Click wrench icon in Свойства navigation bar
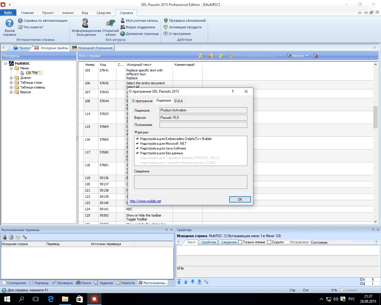The height and width of the screenshot is (305, 381). pyautogui.click(x=206, y=282)
